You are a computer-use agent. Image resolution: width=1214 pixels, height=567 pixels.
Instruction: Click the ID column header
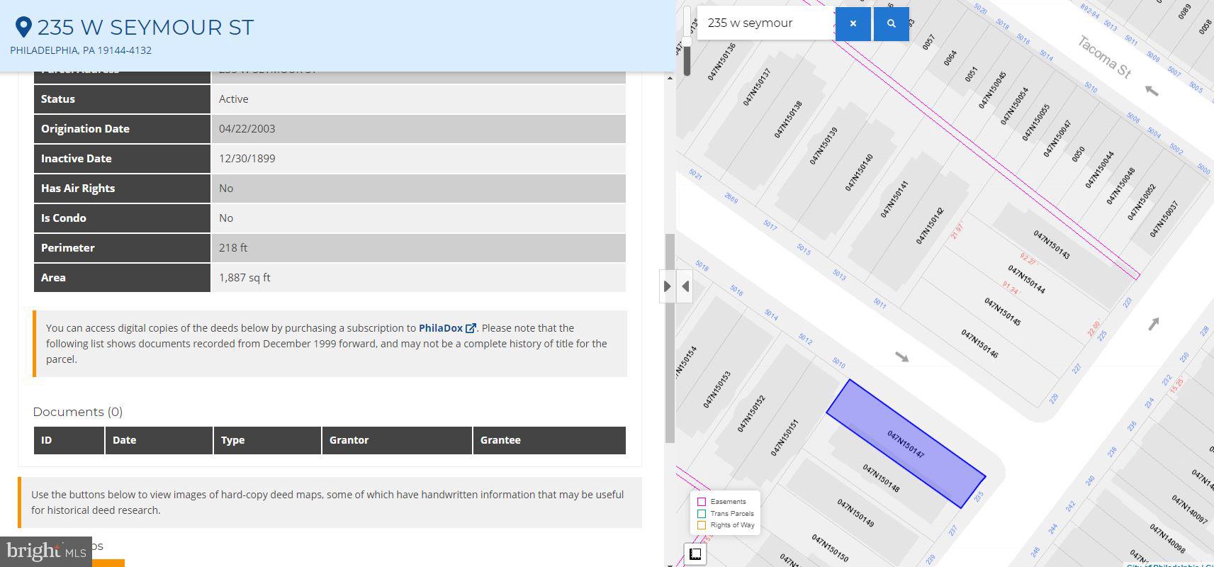tap(69, 440)
